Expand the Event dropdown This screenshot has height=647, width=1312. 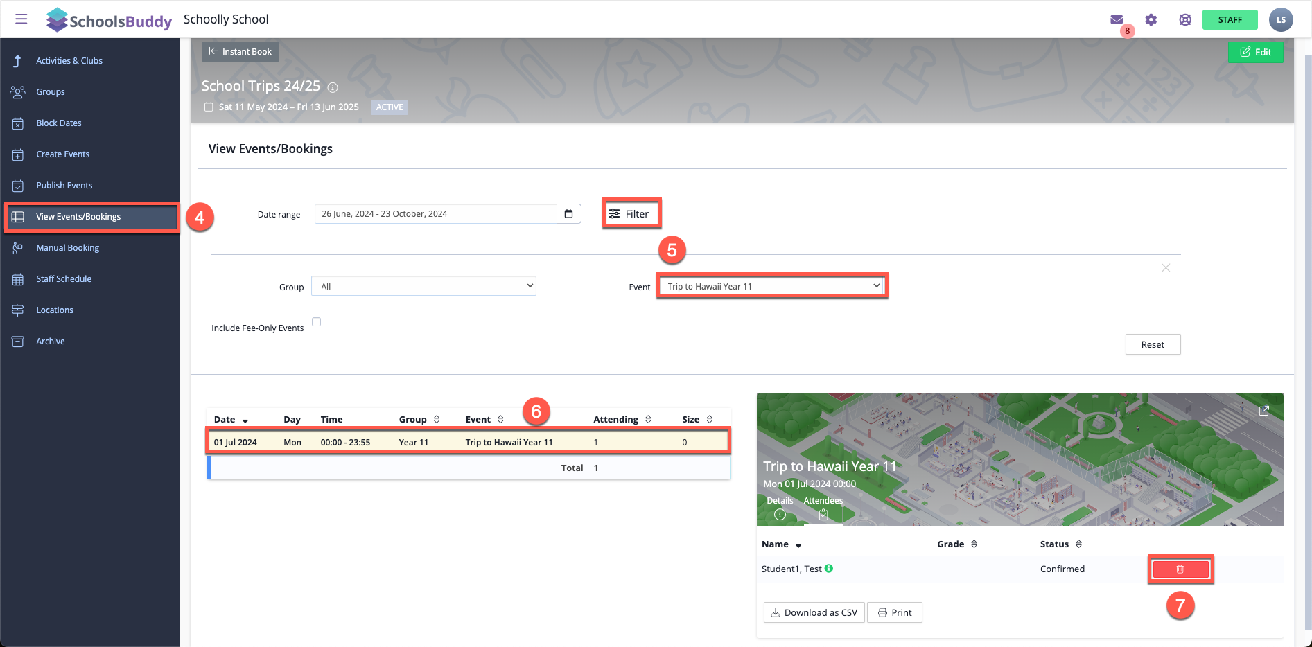pos(772,286)
